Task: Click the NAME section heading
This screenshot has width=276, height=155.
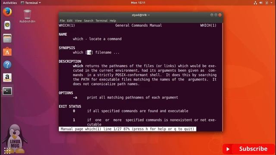Action: (63, 34)
